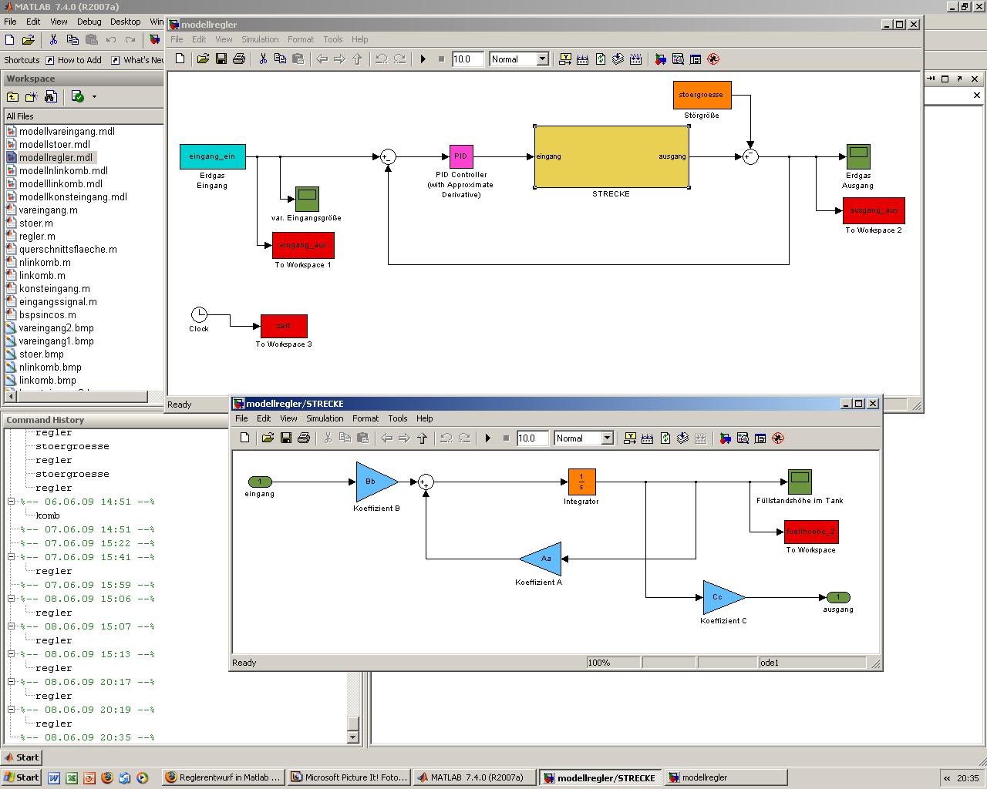Click Windows Start button on taskbar
This screenshot has height=789, width=987.
tap(22, 777)
